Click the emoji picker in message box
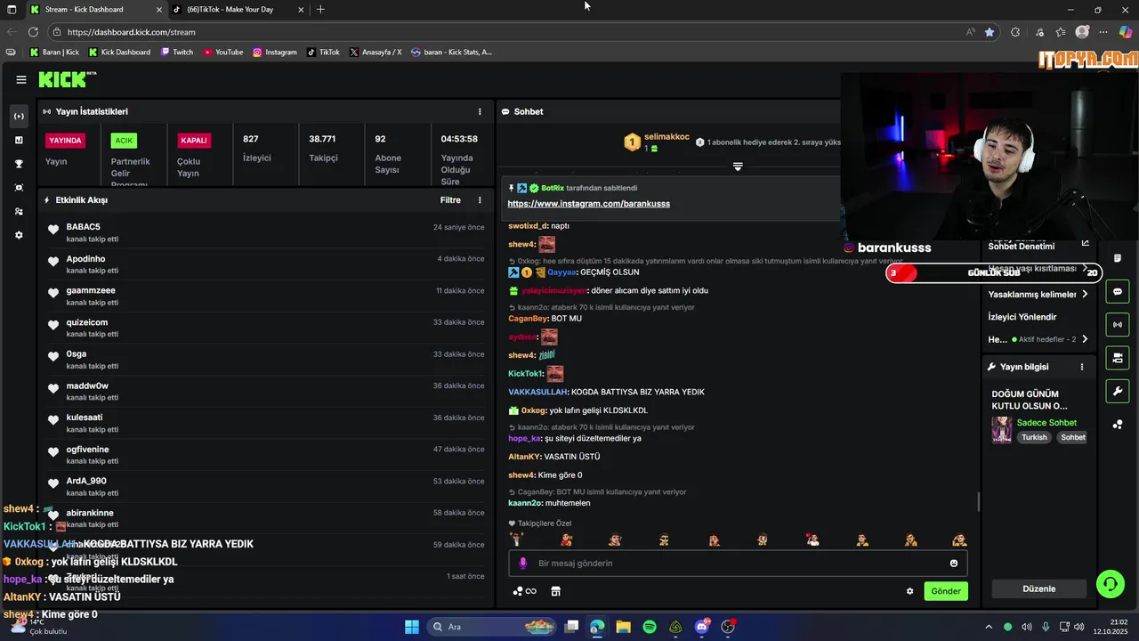Image resolution: width=1139 pixels, height=641 pixels. coord(954,564)
